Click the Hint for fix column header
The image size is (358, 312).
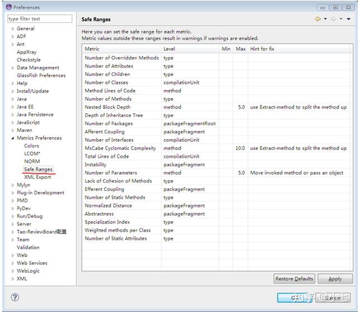pyautogui.click(x=299, y=49)
